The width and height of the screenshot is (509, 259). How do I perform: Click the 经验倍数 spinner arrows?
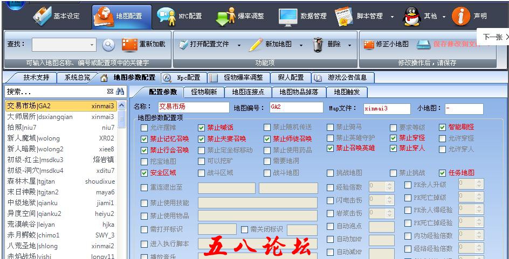click(x=389, y=186)
